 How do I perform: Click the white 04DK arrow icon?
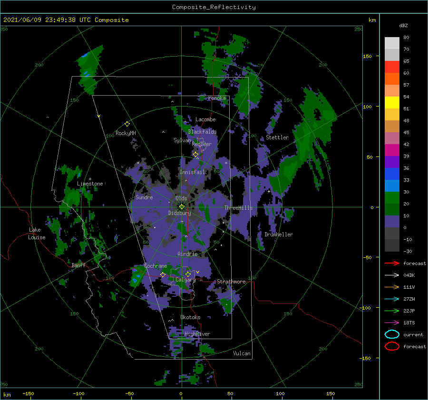click(x=392, y=275)
